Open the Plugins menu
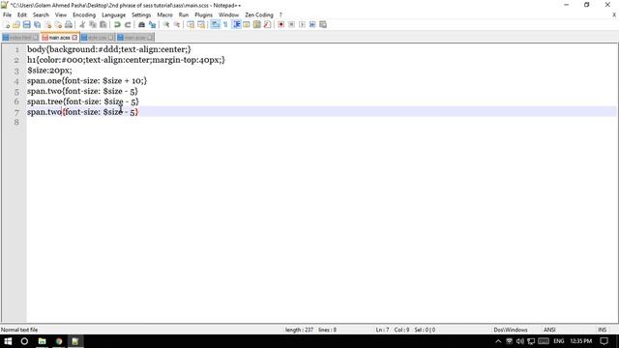 [204, 14]
